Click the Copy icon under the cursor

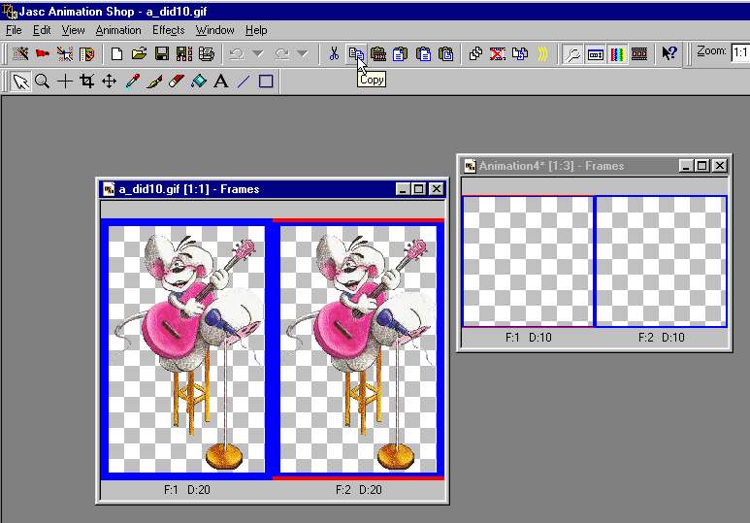coord(356,53)
